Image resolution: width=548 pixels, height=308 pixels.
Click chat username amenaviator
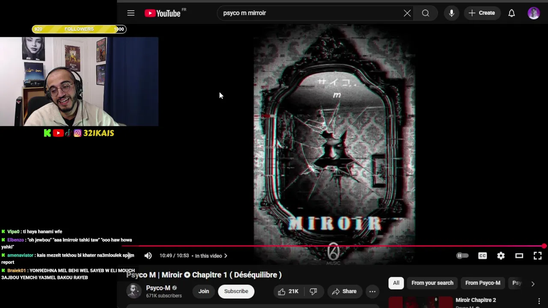point(20,255)
